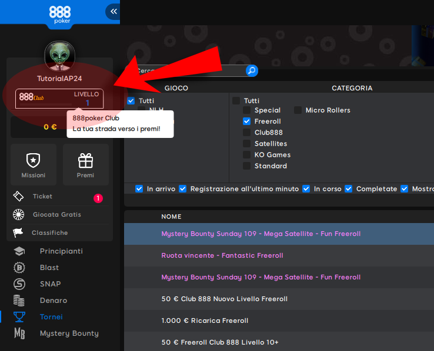Open Ticket menu entry
This screenshot has height=351, width=434.
[x=42, y=197]
